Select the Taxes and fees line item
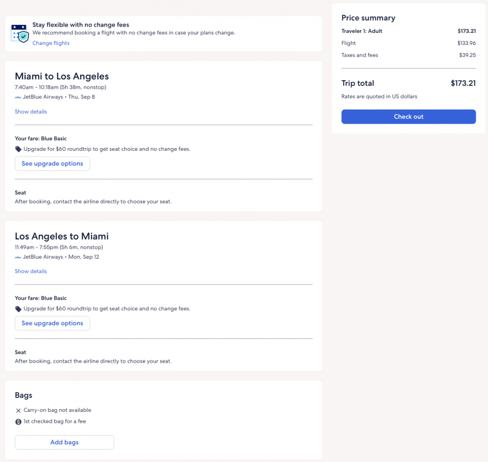 360,55
